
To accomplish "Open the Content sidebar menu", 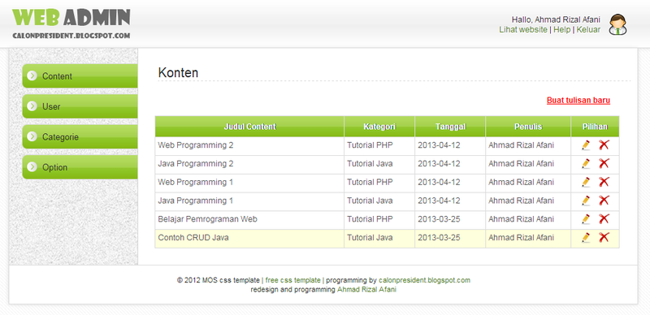I will [80, 76].
